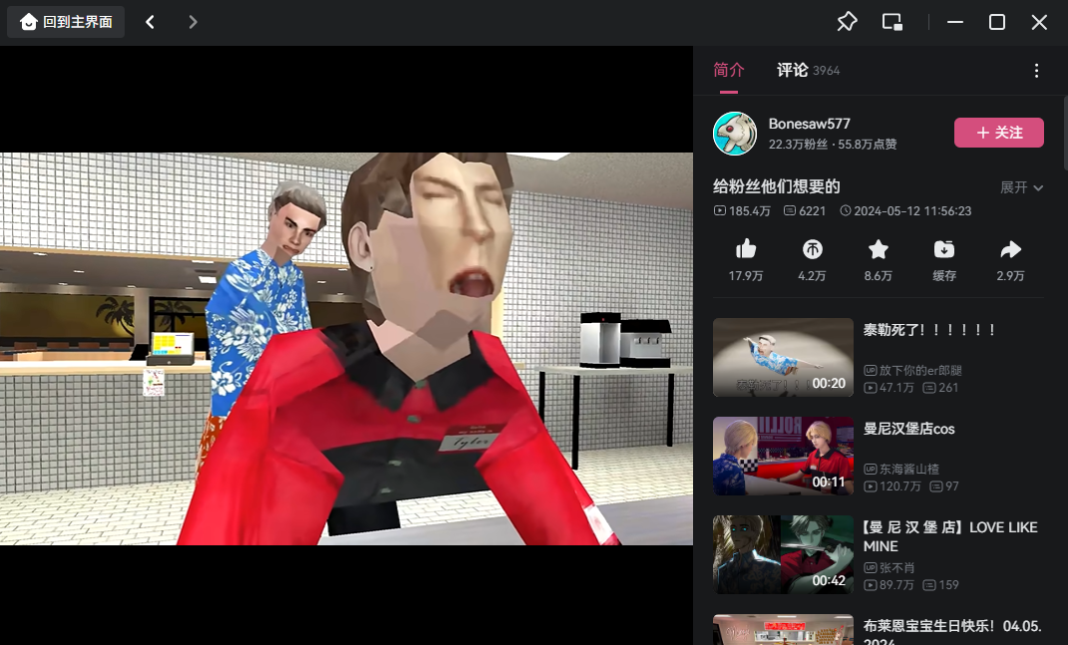Image resolution: width=1068 pixels, height=645 pixels.
Task: Click the 【曼尼汉堡店】LOVE LIKE MINE title
Action: 951,536
